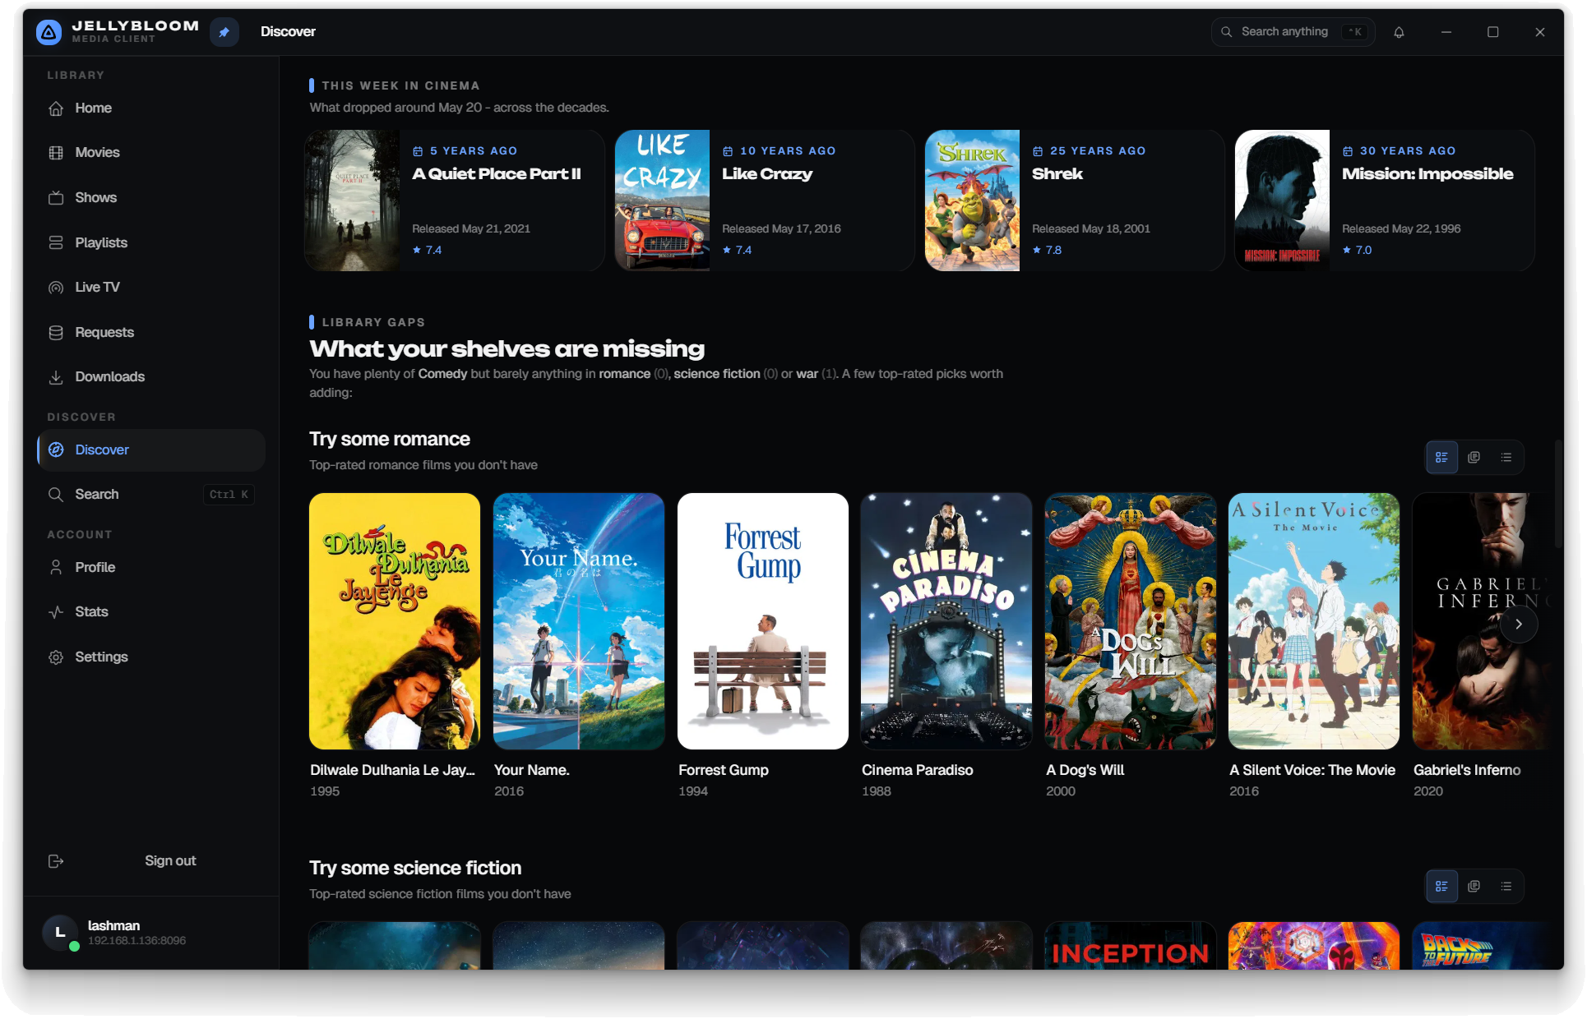Click the search magnifier icon in the top bar

click(x=1226, y=32)
